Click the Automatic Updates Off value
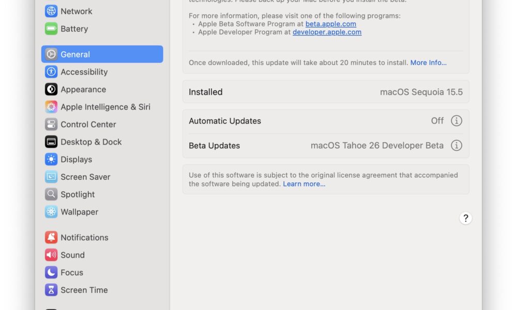517x310 pixels. 437,121
